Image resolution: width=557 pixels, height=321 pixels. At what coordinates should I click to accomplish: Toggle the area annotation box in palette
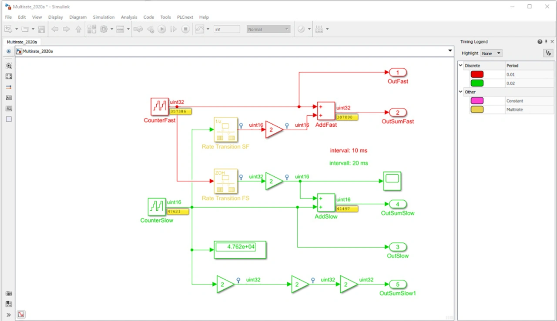[x=9, y=119]
